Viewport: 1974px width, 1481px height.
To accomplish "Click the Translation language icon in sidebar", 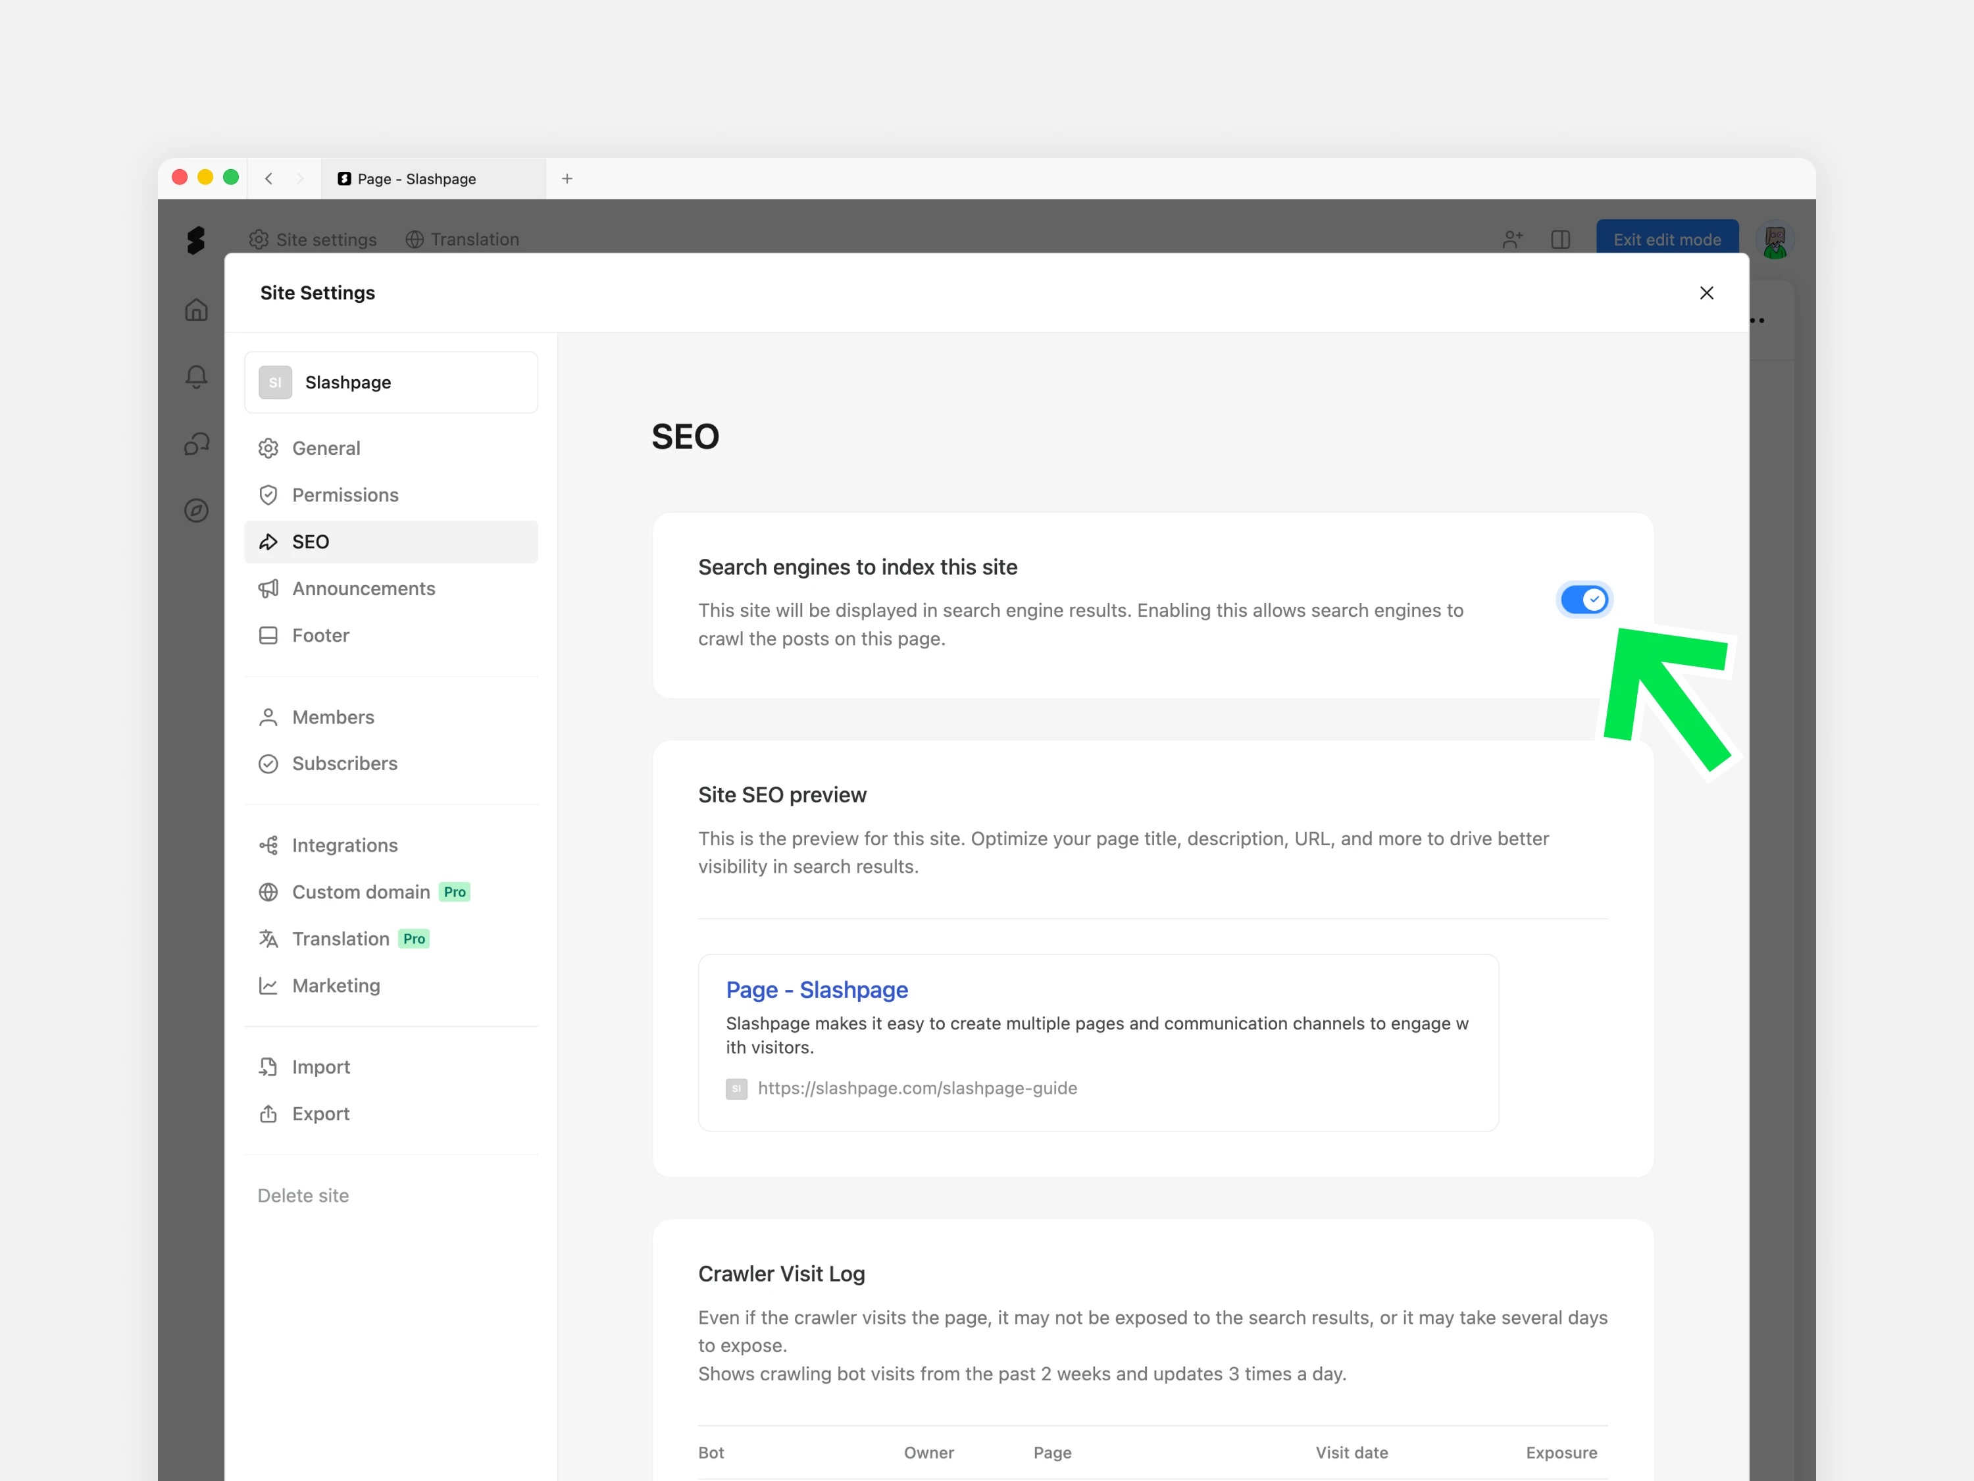I will [x=268, y=938].
